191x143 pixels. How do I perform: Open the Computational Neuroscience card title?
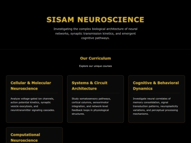pyautogui.click(x=25, y=137)
